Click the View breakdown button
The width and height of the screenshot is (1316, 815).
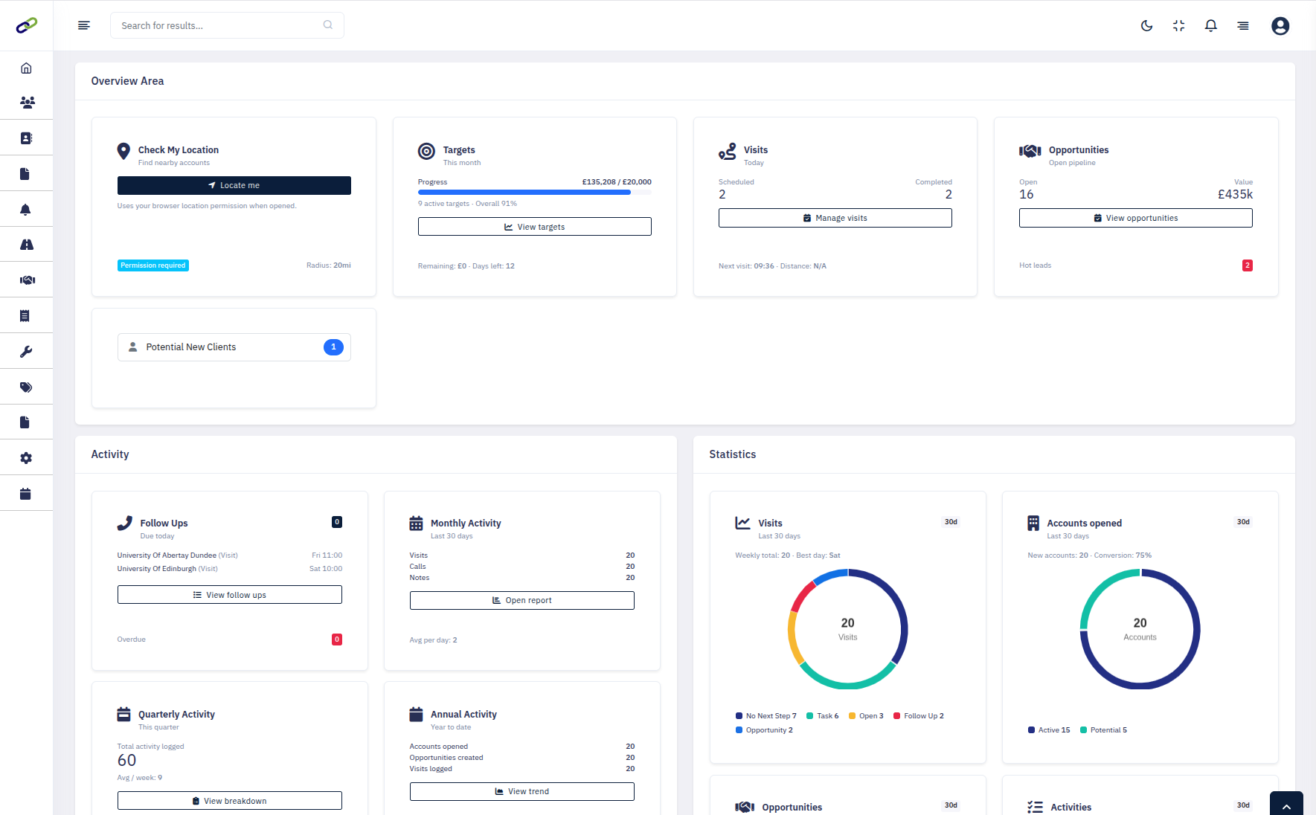230,801
